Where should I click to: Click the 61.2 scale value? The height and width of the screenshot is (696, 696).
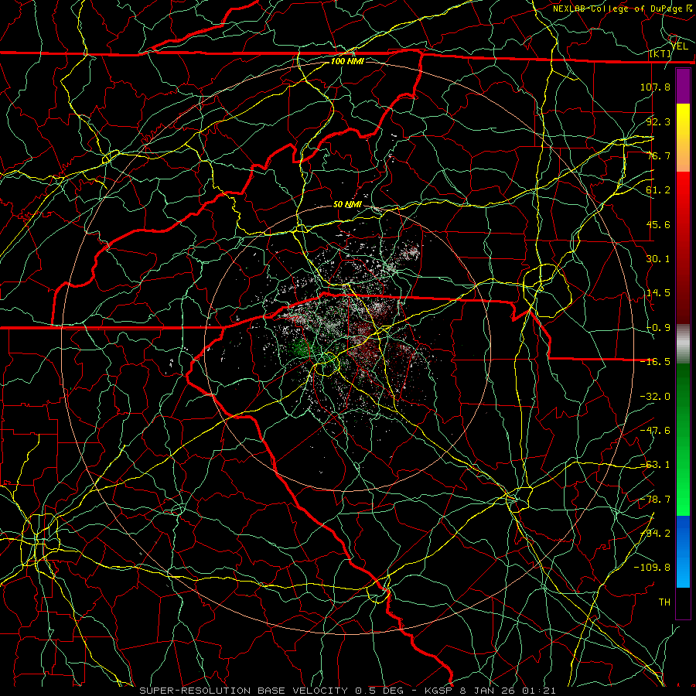point(658,190)
